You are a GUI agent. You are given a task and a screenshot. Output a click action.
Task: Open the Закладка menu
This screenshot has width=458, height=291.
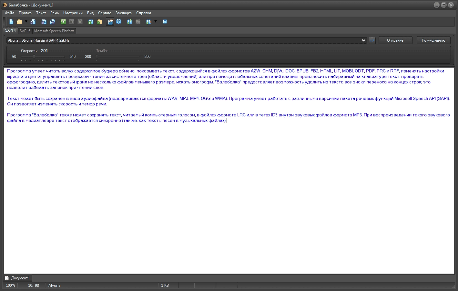(124, 13)
